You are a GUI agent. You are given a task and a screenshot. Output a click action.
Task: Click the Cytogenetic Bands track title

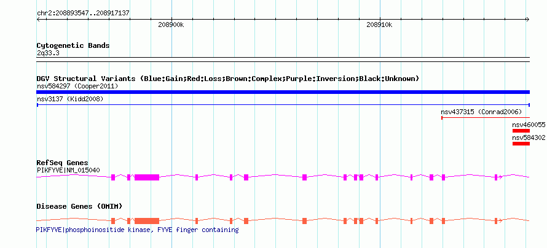(73, 45)
